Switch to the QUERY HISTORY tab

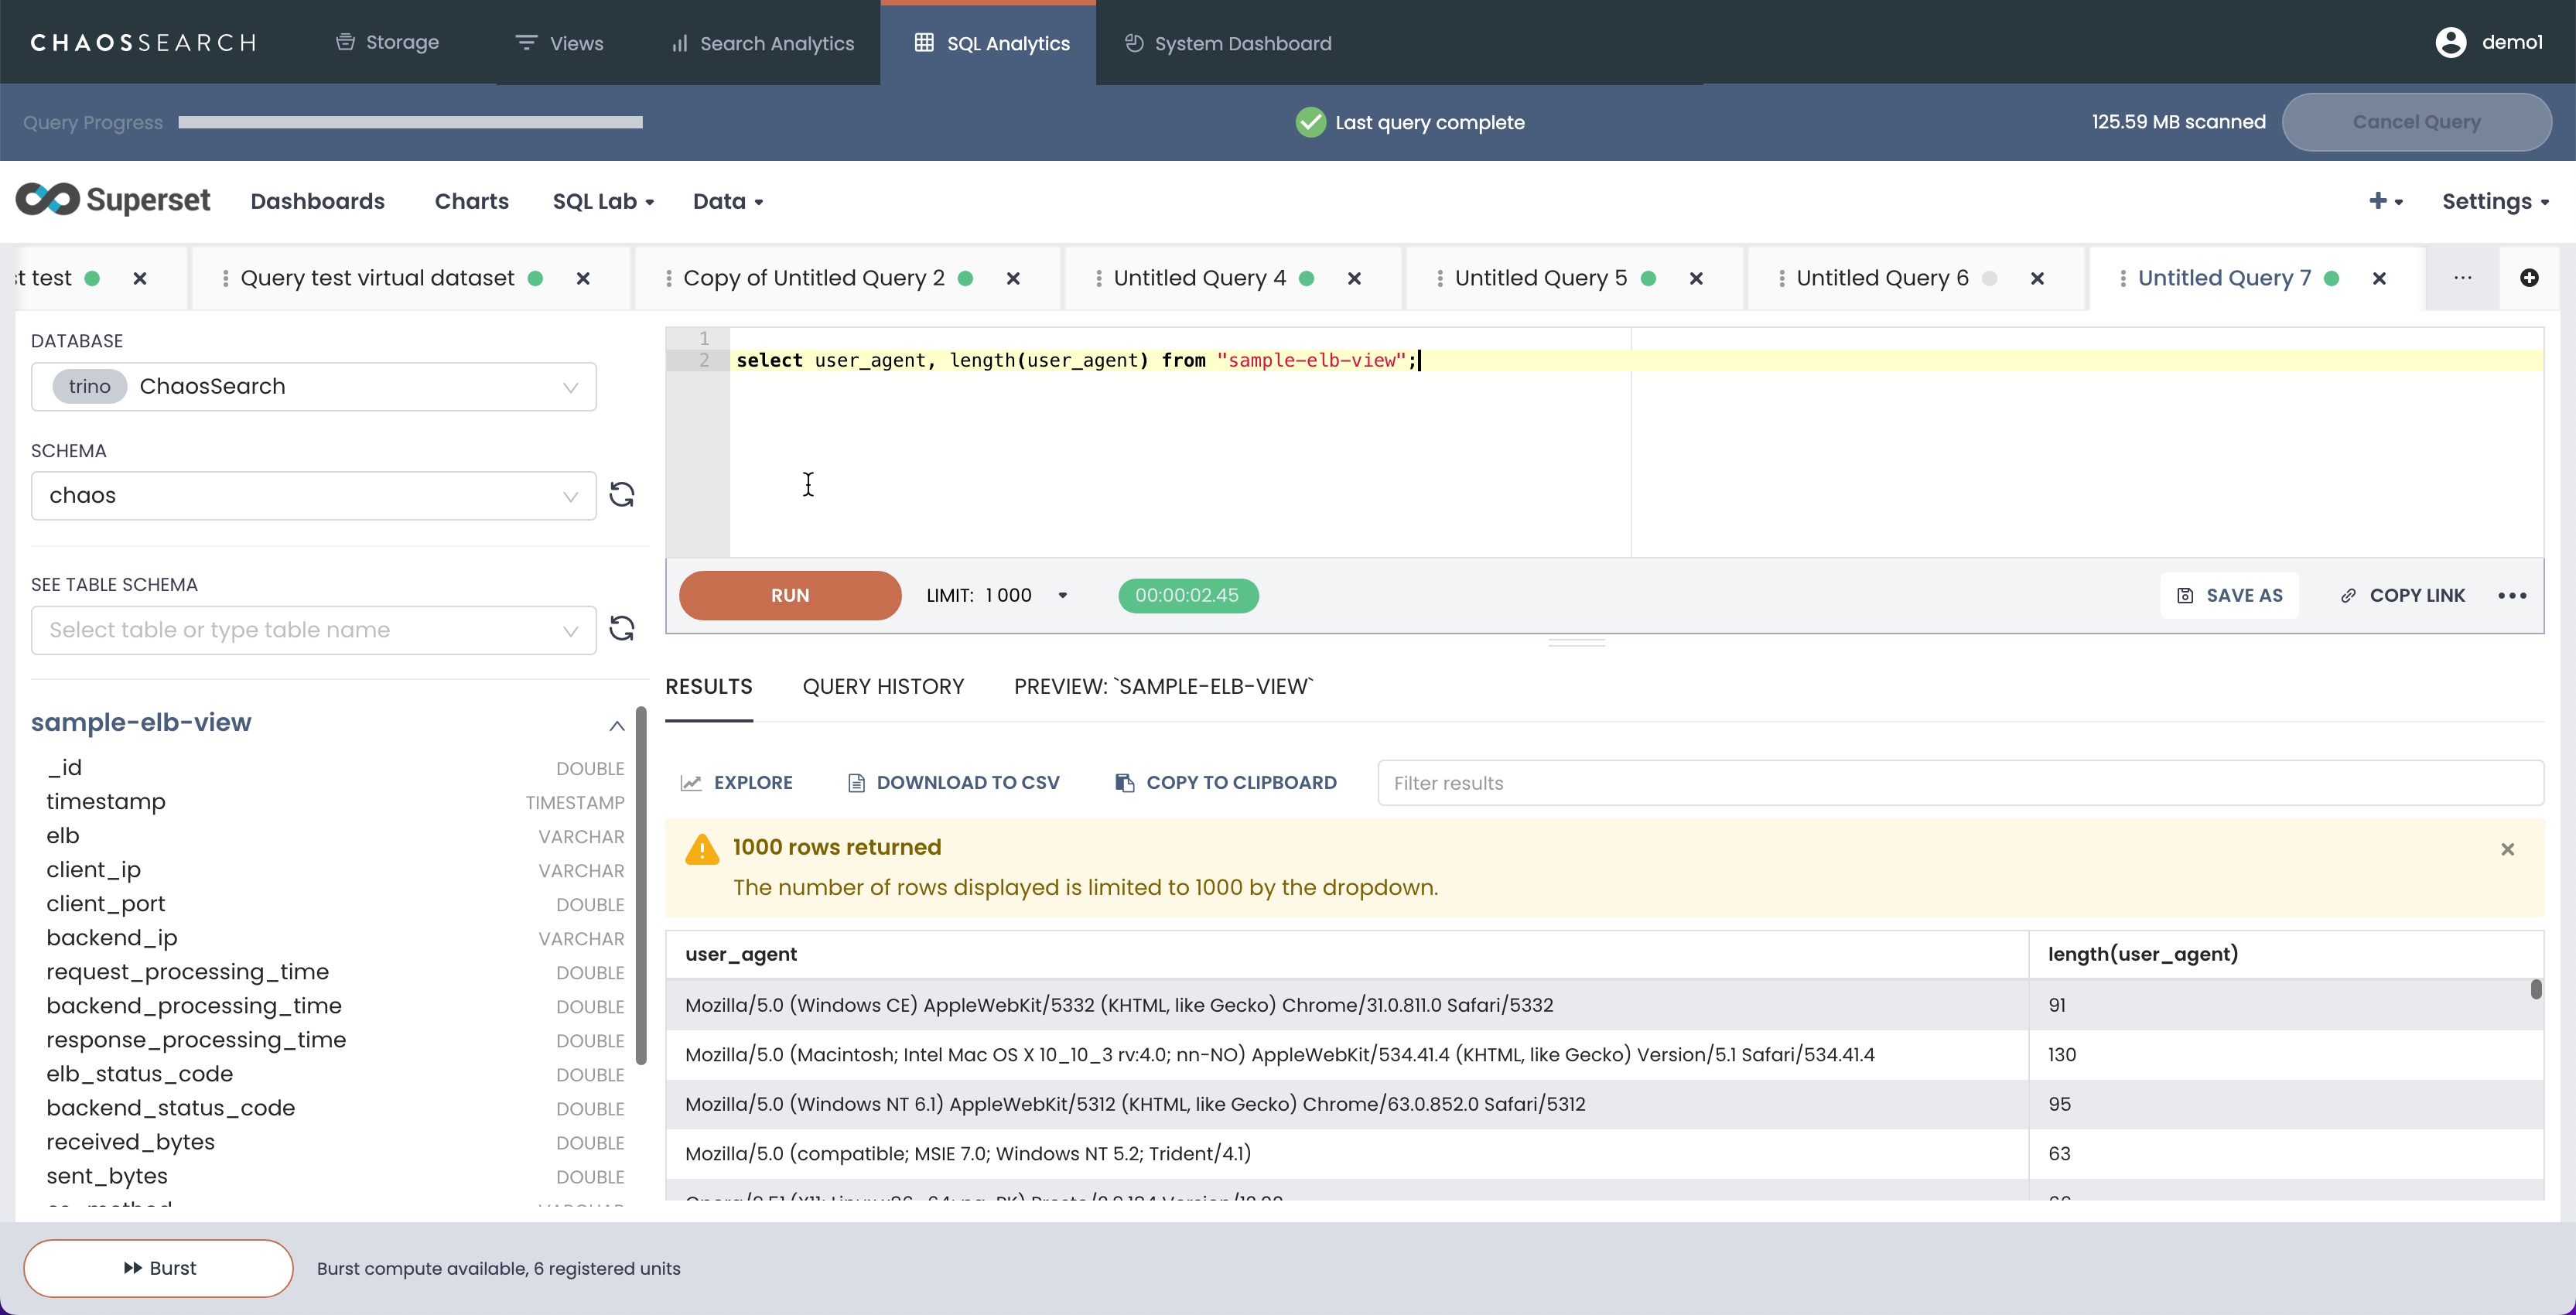tap(883, 687)
